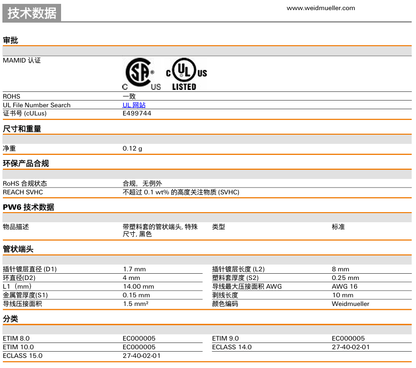Click the 审批 section heading

(x=11, y=40)
